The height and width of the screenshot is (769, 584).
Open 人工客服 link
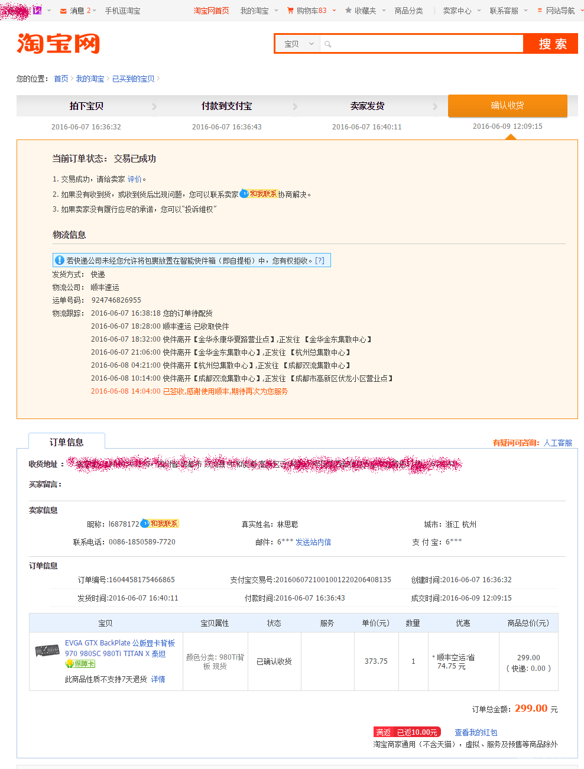(558, 443)
